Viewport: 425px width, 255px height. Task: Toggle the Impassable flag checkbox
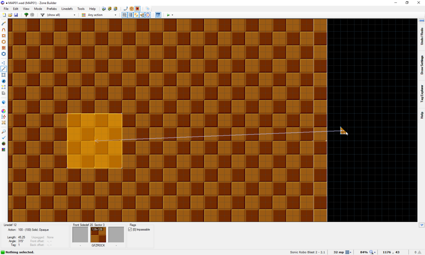[130, 229]
